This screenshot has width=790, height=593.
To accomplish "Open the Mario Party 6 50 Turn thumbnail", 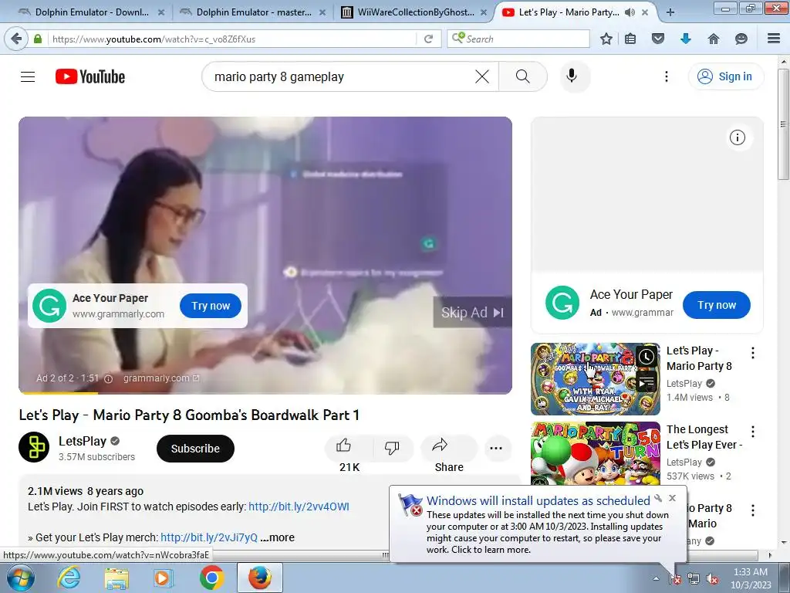I will (x=595, y=452).
